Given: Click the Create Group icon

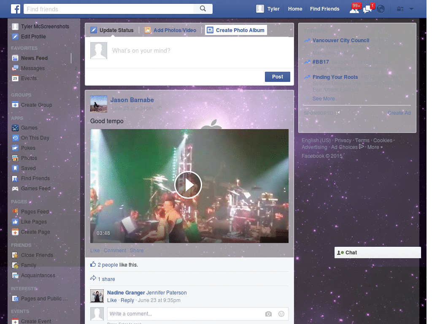Looking at the screenshot, I should coord(15,105).
